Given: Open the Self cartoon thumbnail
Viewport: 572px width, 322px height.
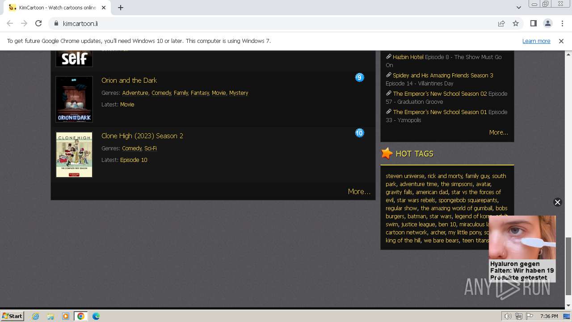Looking at the screenshot, I should [74, 59].
